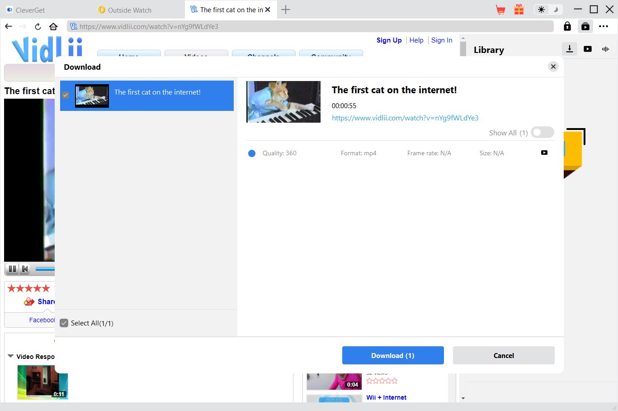618x411 pixels.
Task: Uncheck the first cat video checkbox
Action: pos(66,95)
